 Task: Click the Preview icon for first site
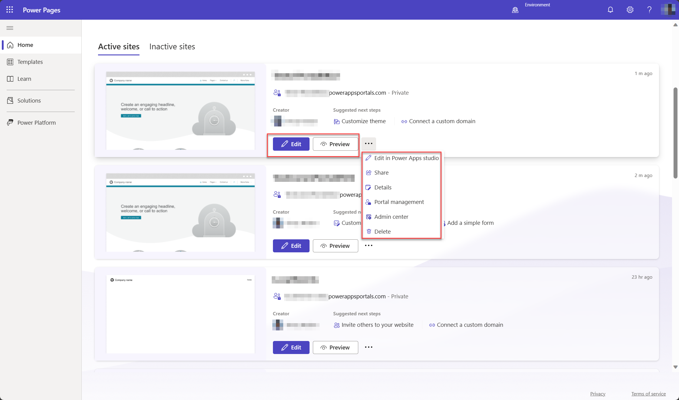coord(323,144)
